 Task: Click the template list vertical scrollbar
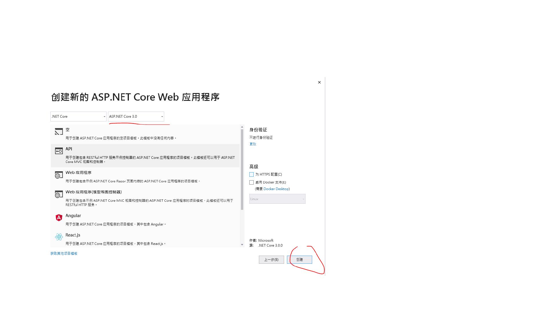click(x=242, y=170)
